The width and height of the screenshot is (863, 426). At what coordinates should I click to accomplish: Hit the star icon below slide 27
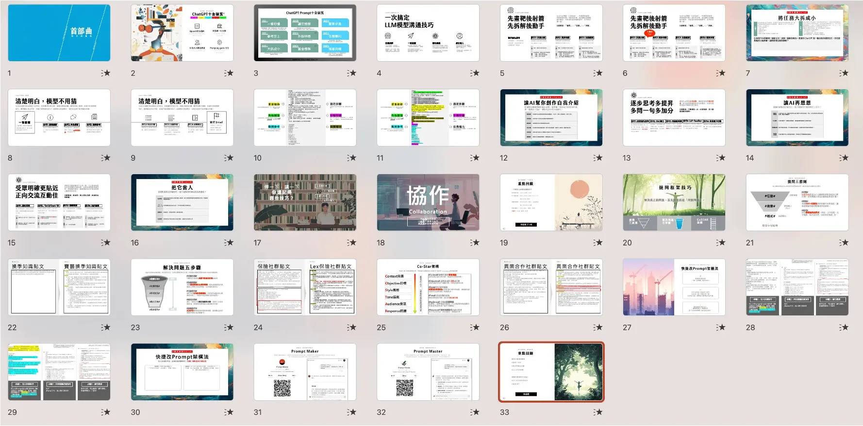[x=721, y=328]
